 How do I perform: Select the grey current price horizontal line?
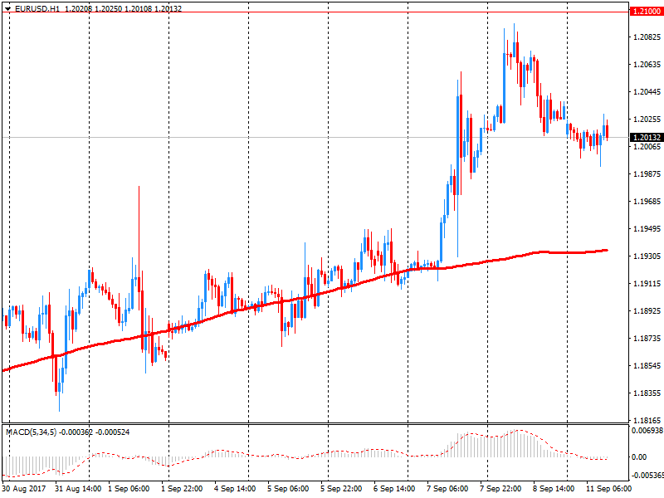315,137
